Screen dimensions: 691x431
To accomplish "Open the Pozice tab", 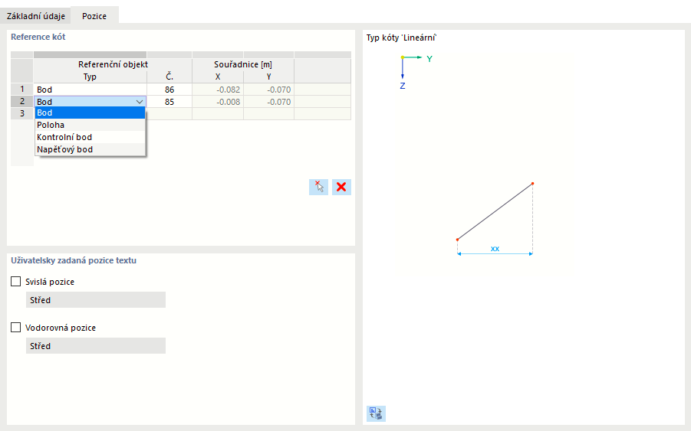I will pos(94,16).
